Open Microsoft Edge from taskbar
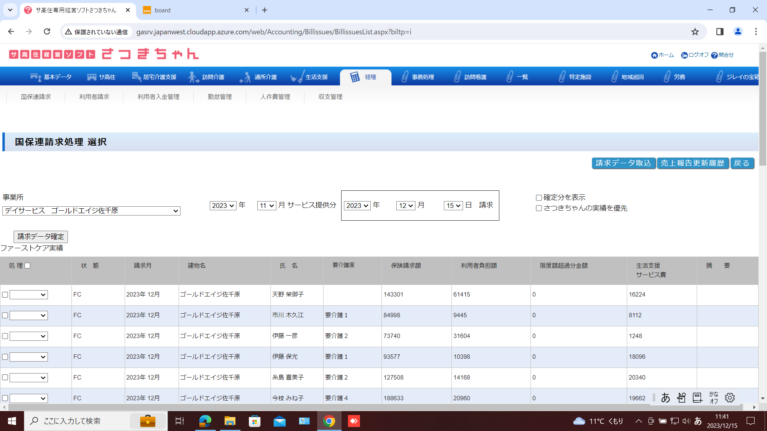Viewport: 767px width, 431px height. 205,421
